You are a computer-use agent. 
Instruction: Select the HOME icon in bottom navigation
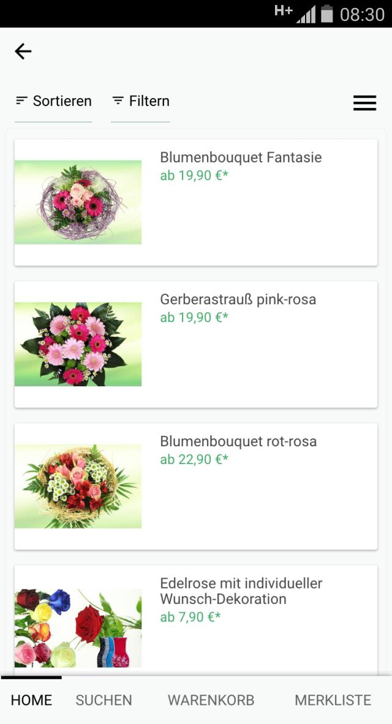tap(31, 699)
